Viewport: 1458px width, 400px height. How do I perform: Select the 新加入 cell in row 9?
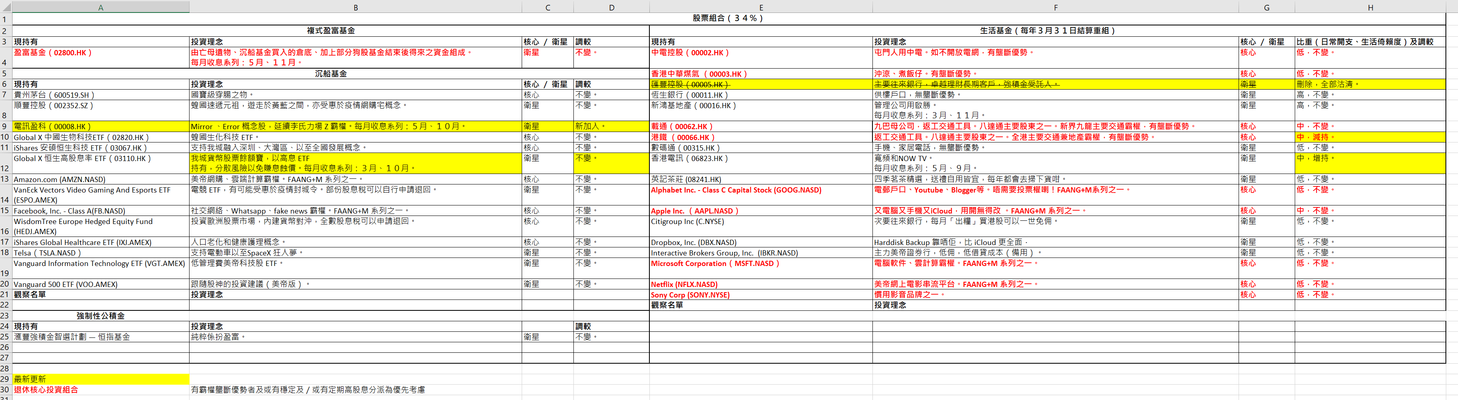pos(611,127)
